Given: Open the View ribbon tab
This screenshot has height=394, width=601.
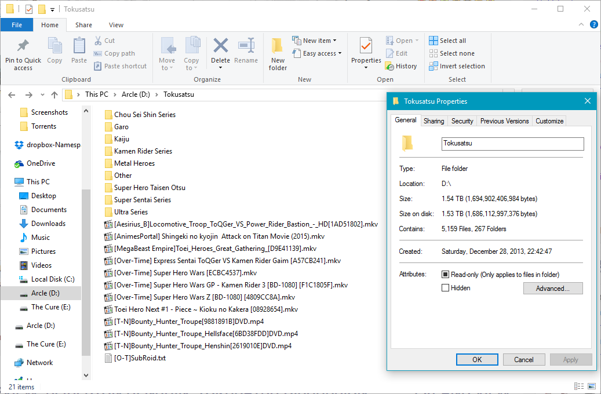Looking at the screenshot, I should pyautogui.click(x=116, y=25).
